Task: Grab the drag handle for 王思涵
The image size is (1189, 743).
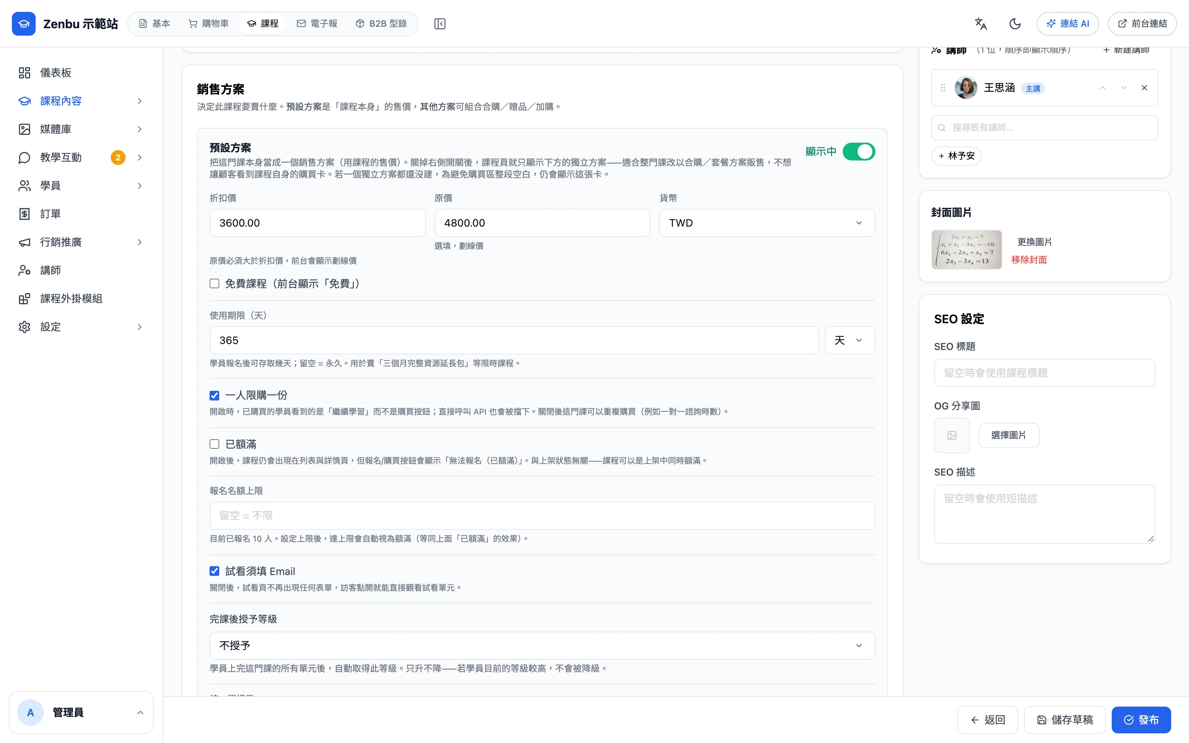Action: point(943,88)
